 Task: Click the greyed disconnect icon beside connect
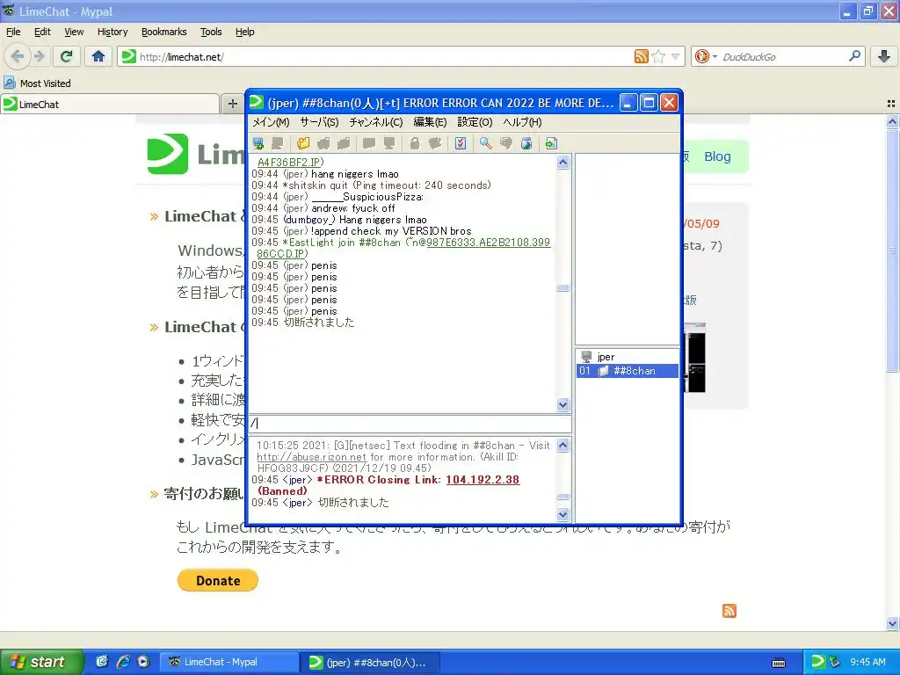pos(278,143)
